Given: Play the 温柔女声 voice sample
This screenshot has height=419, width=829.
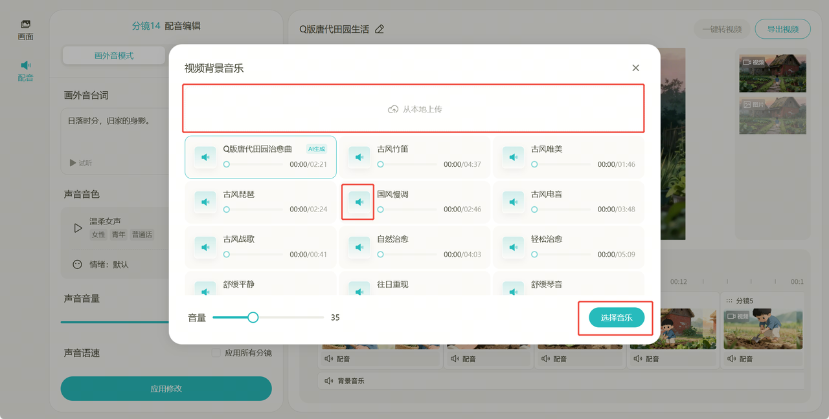Looking at the screenshot, I should (x=78, y=228).
